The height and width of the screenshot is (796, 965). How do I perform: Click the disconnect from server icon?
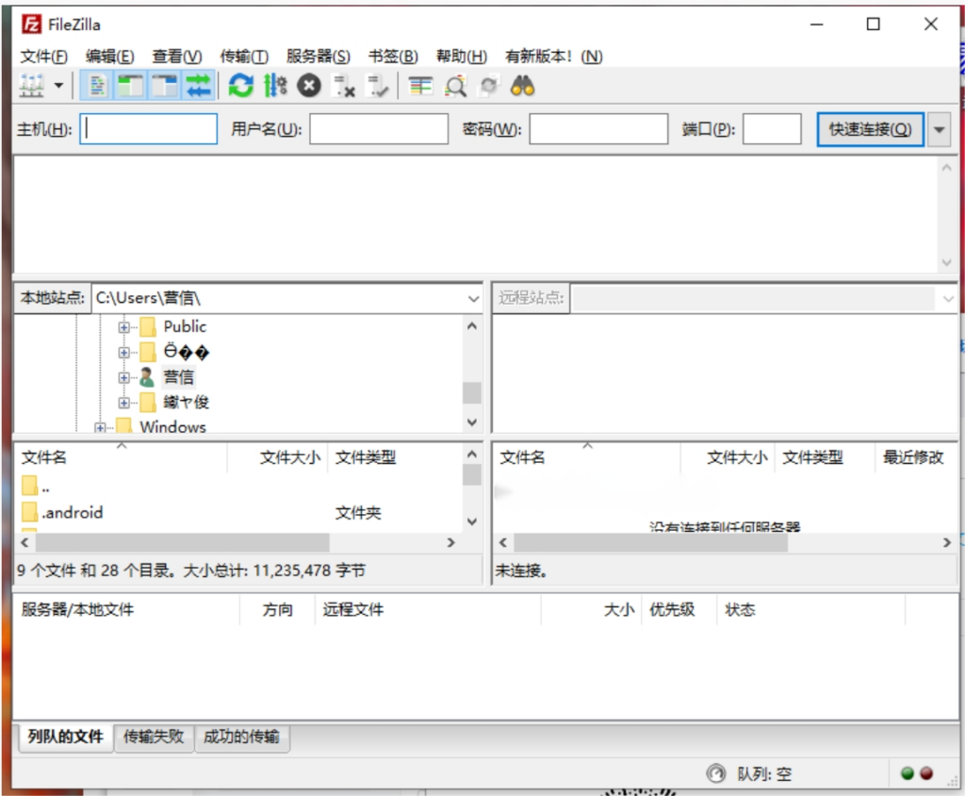pyautogui.click(x=344, y=87)
